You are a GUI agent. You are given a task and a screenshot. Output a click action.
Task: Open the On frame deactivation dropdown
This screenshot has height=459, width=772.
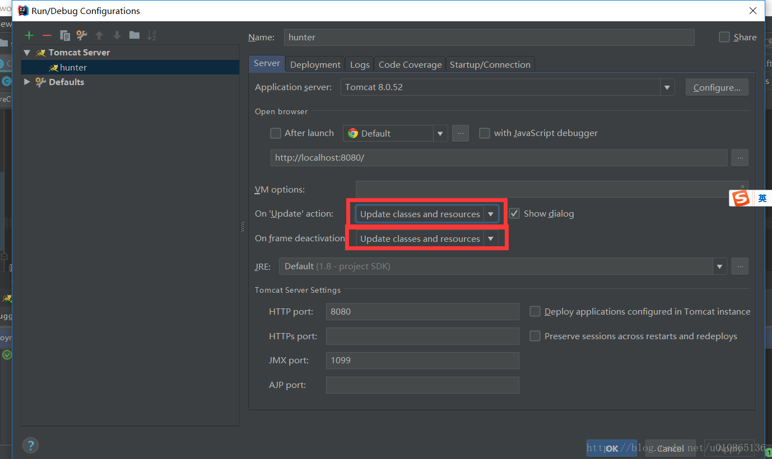point(427,238)
